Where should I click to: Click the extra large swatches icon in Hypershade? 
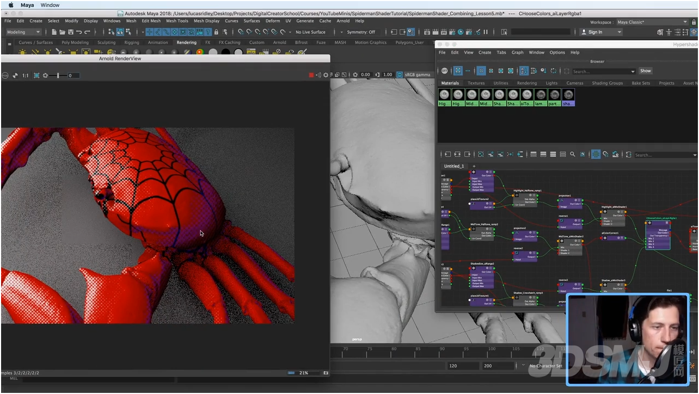click(511, 71)
